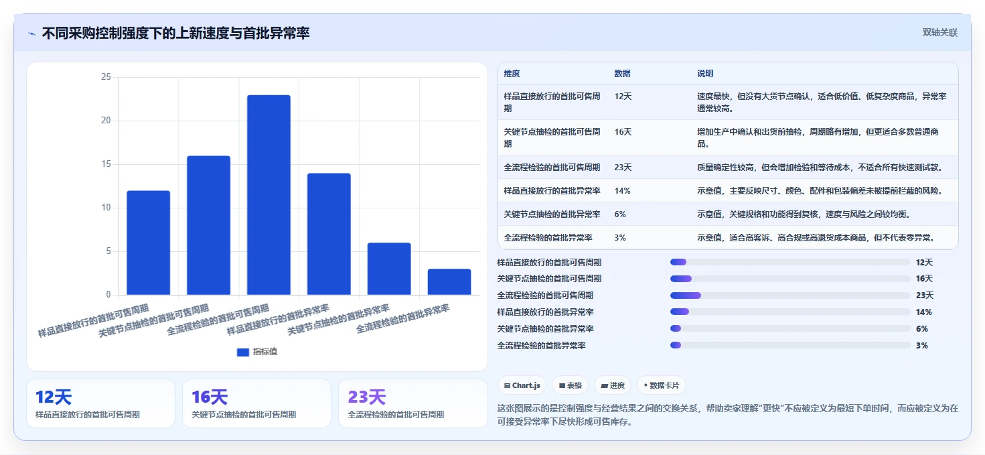This screenshot has height=455, width=985.
Task: Click the blue 指标值 legend swatch
Action: coord(243,352)
